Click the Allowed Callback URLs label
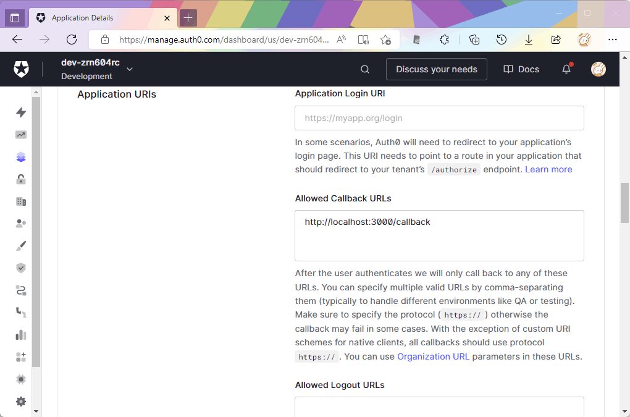630x417 pixels. click(343, 198)
